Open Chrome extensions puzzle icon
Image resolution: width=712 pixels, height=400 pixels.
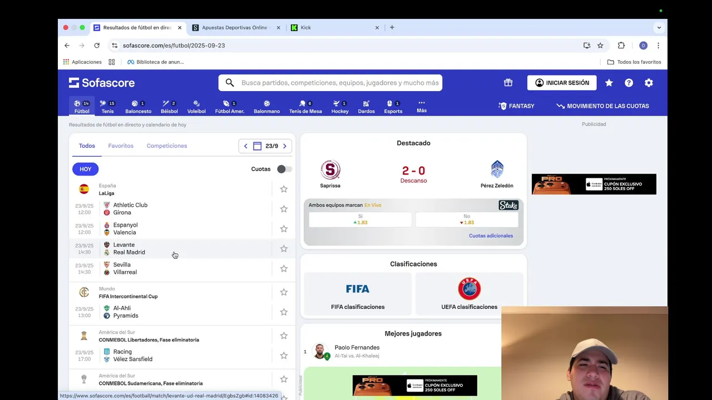621,46
